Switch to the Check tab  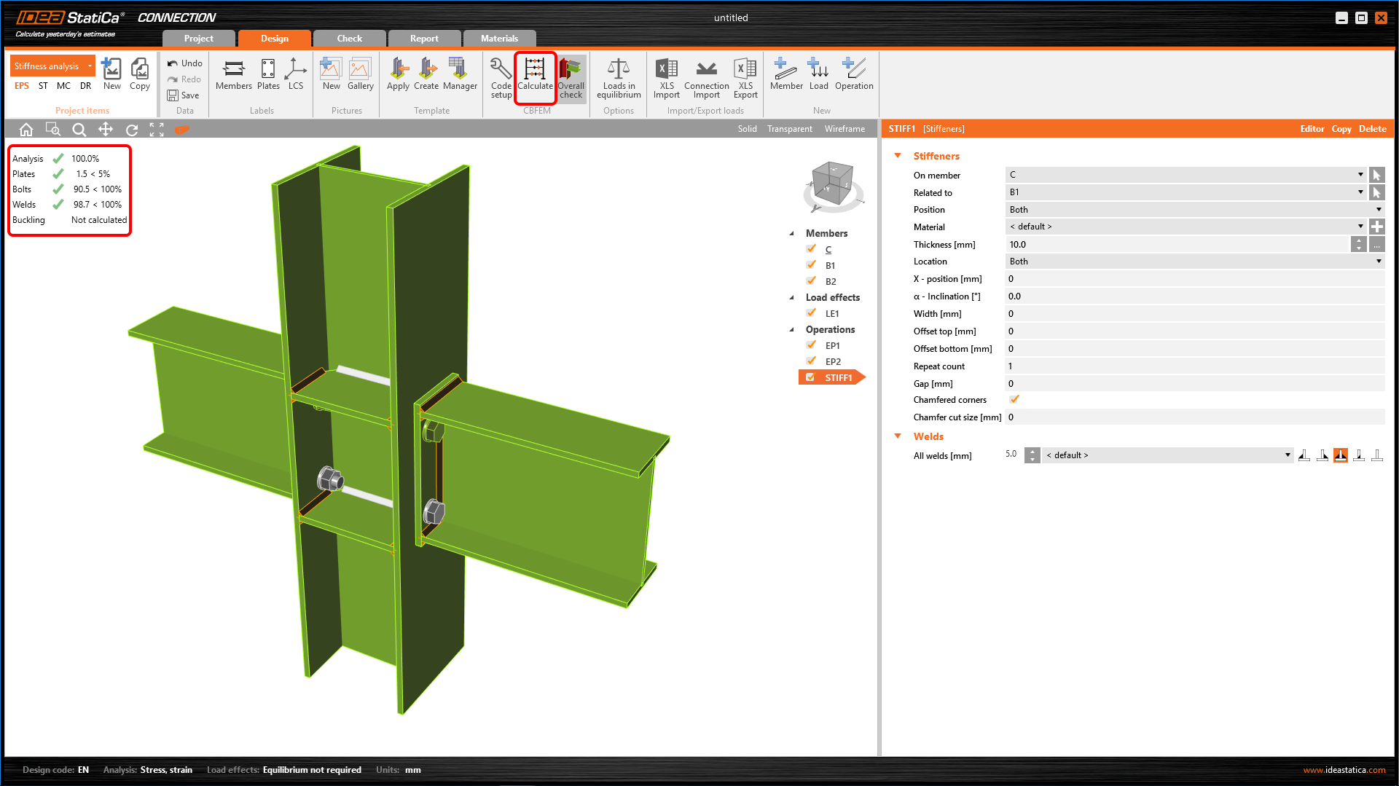coord(349,39)
